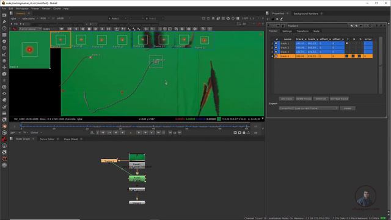Screen dimensions: 391x220
Task: Open the Render menu
Action: (x=46, y=9)
